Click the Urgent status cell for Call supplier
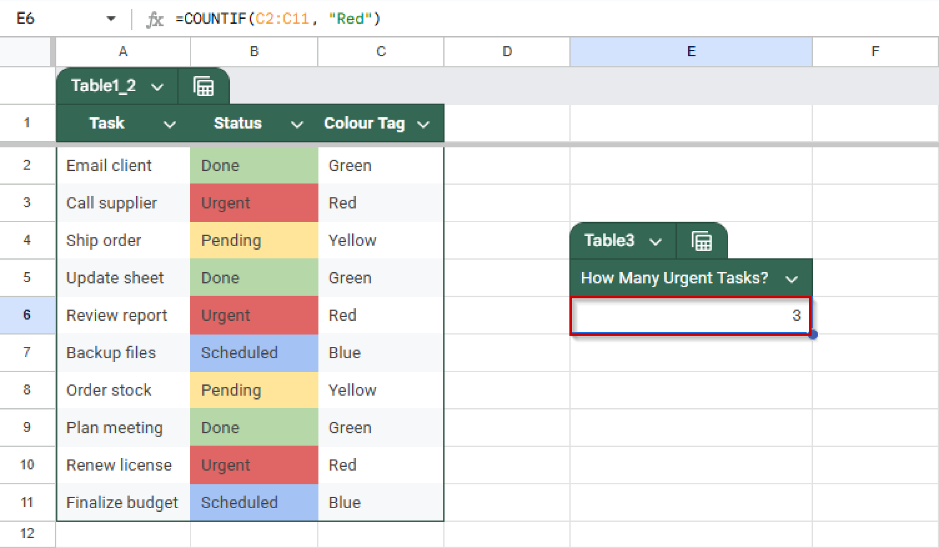The width and height of the screenshot is (939, 548). [254, 203]
